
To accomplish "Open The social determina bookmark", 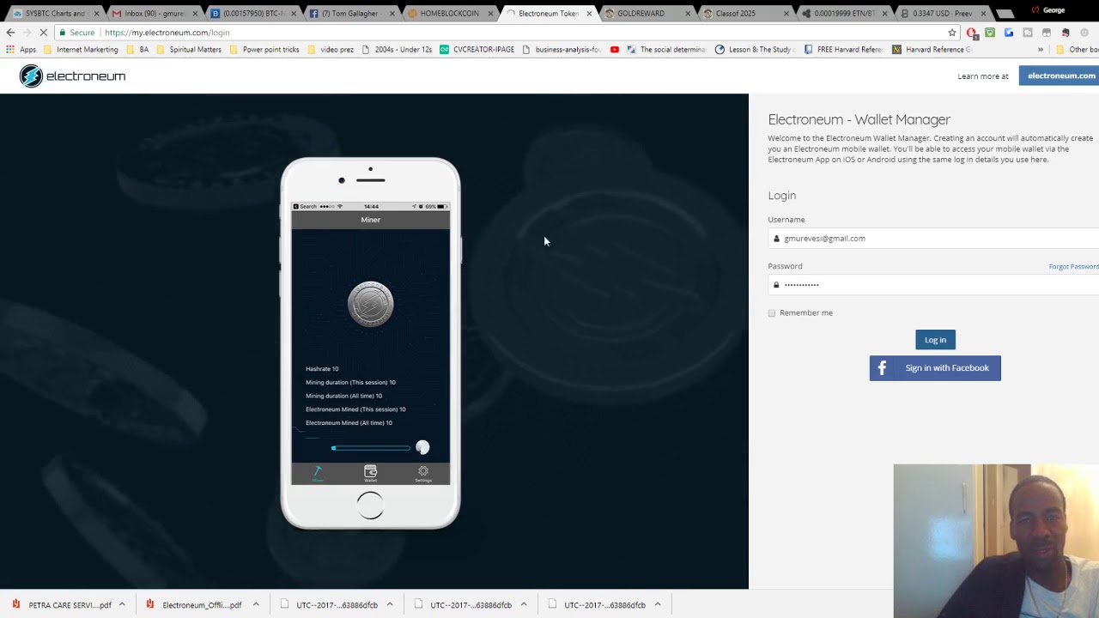I will click(666, 50).
